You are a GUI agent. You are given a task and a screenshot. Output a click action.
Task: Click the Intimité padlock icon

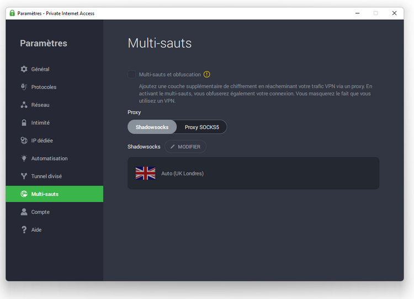[x=24, y=122]
